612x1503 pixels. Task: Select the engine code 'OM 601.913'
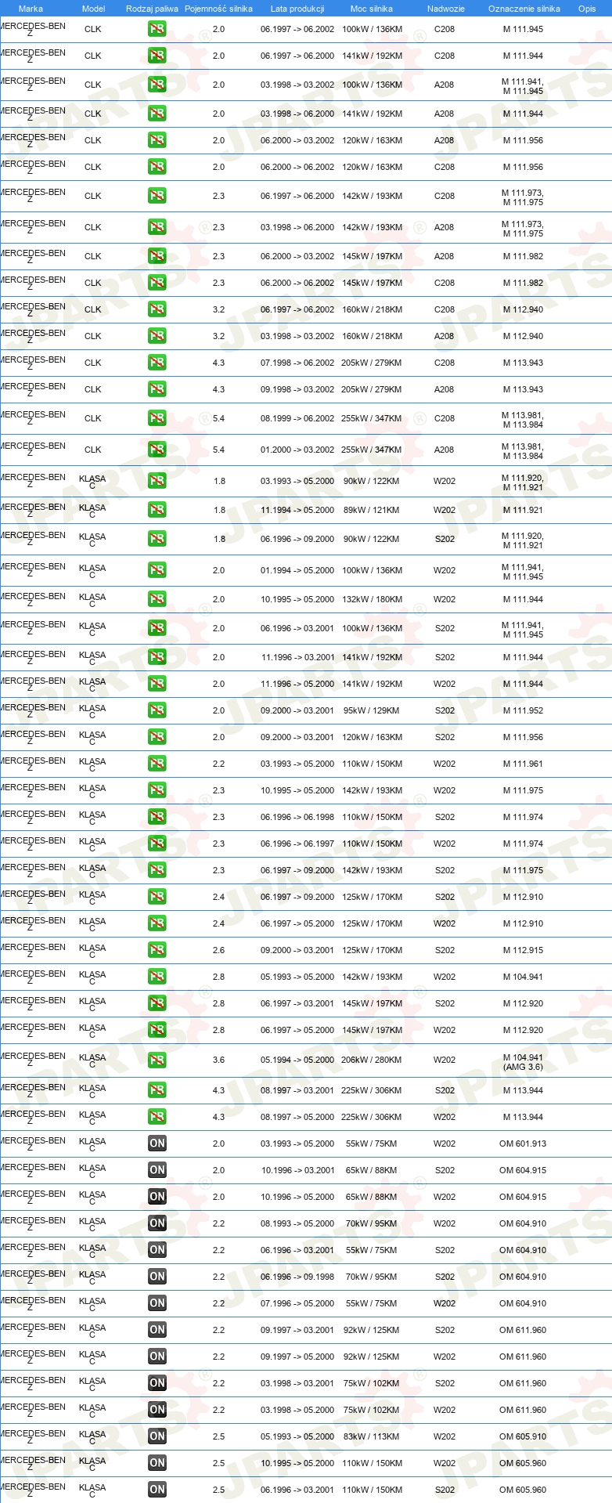coord(523,1144)
